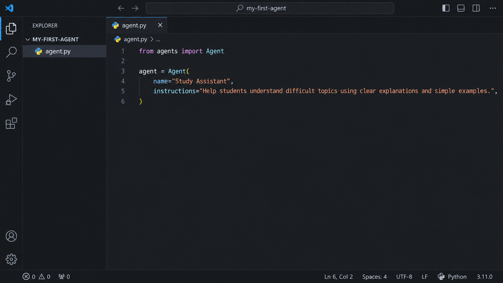Open the more actions ellipsis menu
This screenshot has height=283, width=503.
pos(493,8)
